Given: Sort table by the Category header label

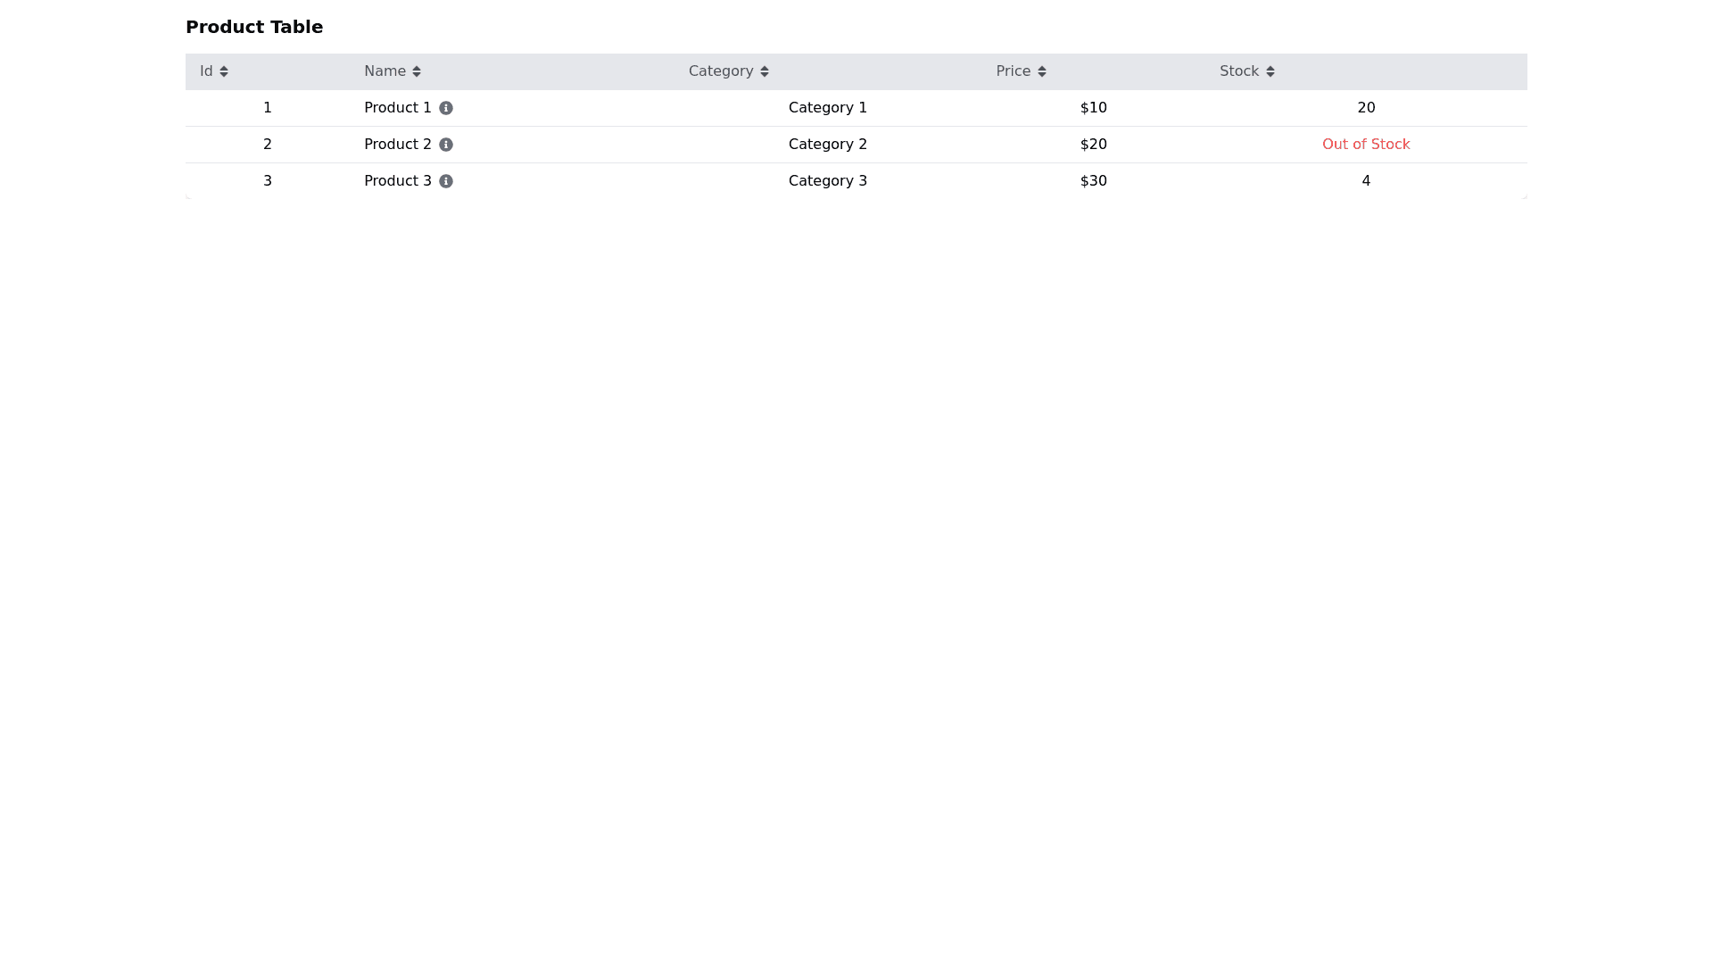Looking at the screenshot, I should click(721, 71).
